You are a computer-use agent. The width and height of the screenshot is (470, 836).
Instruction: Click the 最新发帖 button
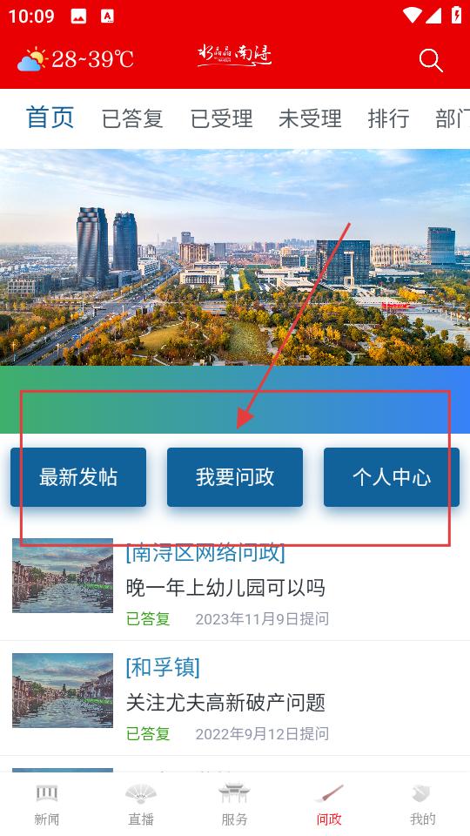pos(78,477)
